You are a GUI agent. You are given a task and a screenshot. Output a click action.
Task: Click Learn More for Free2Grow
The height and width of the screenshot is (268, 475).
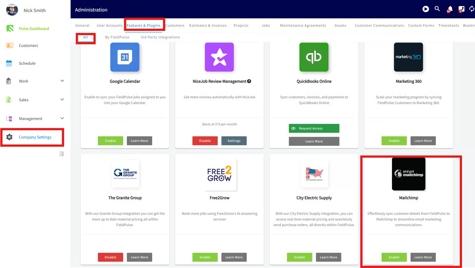tap(234, 257)
